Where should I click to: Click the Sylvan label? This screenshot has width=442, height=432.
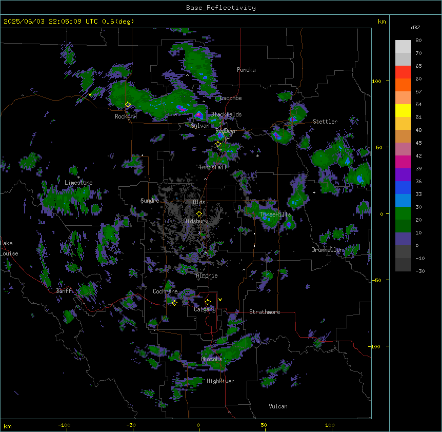[x=200, y=126]
